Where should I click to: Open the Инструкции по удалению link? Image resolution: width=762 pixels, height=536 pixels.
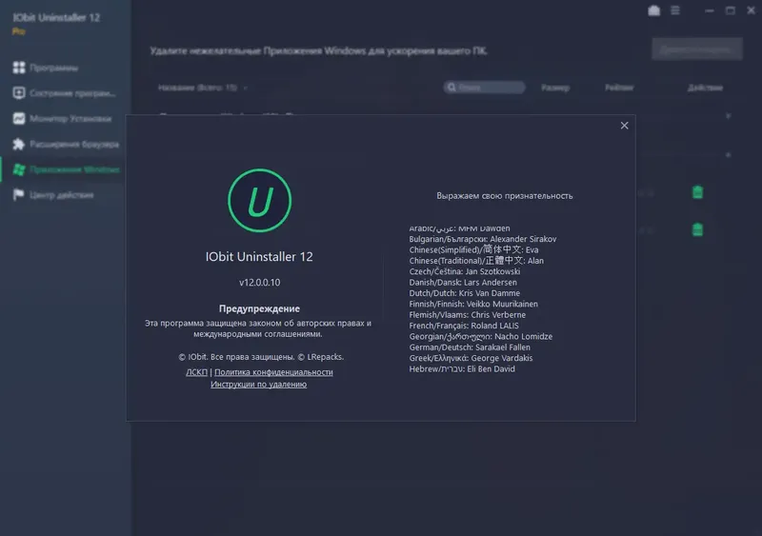[258, 385]
